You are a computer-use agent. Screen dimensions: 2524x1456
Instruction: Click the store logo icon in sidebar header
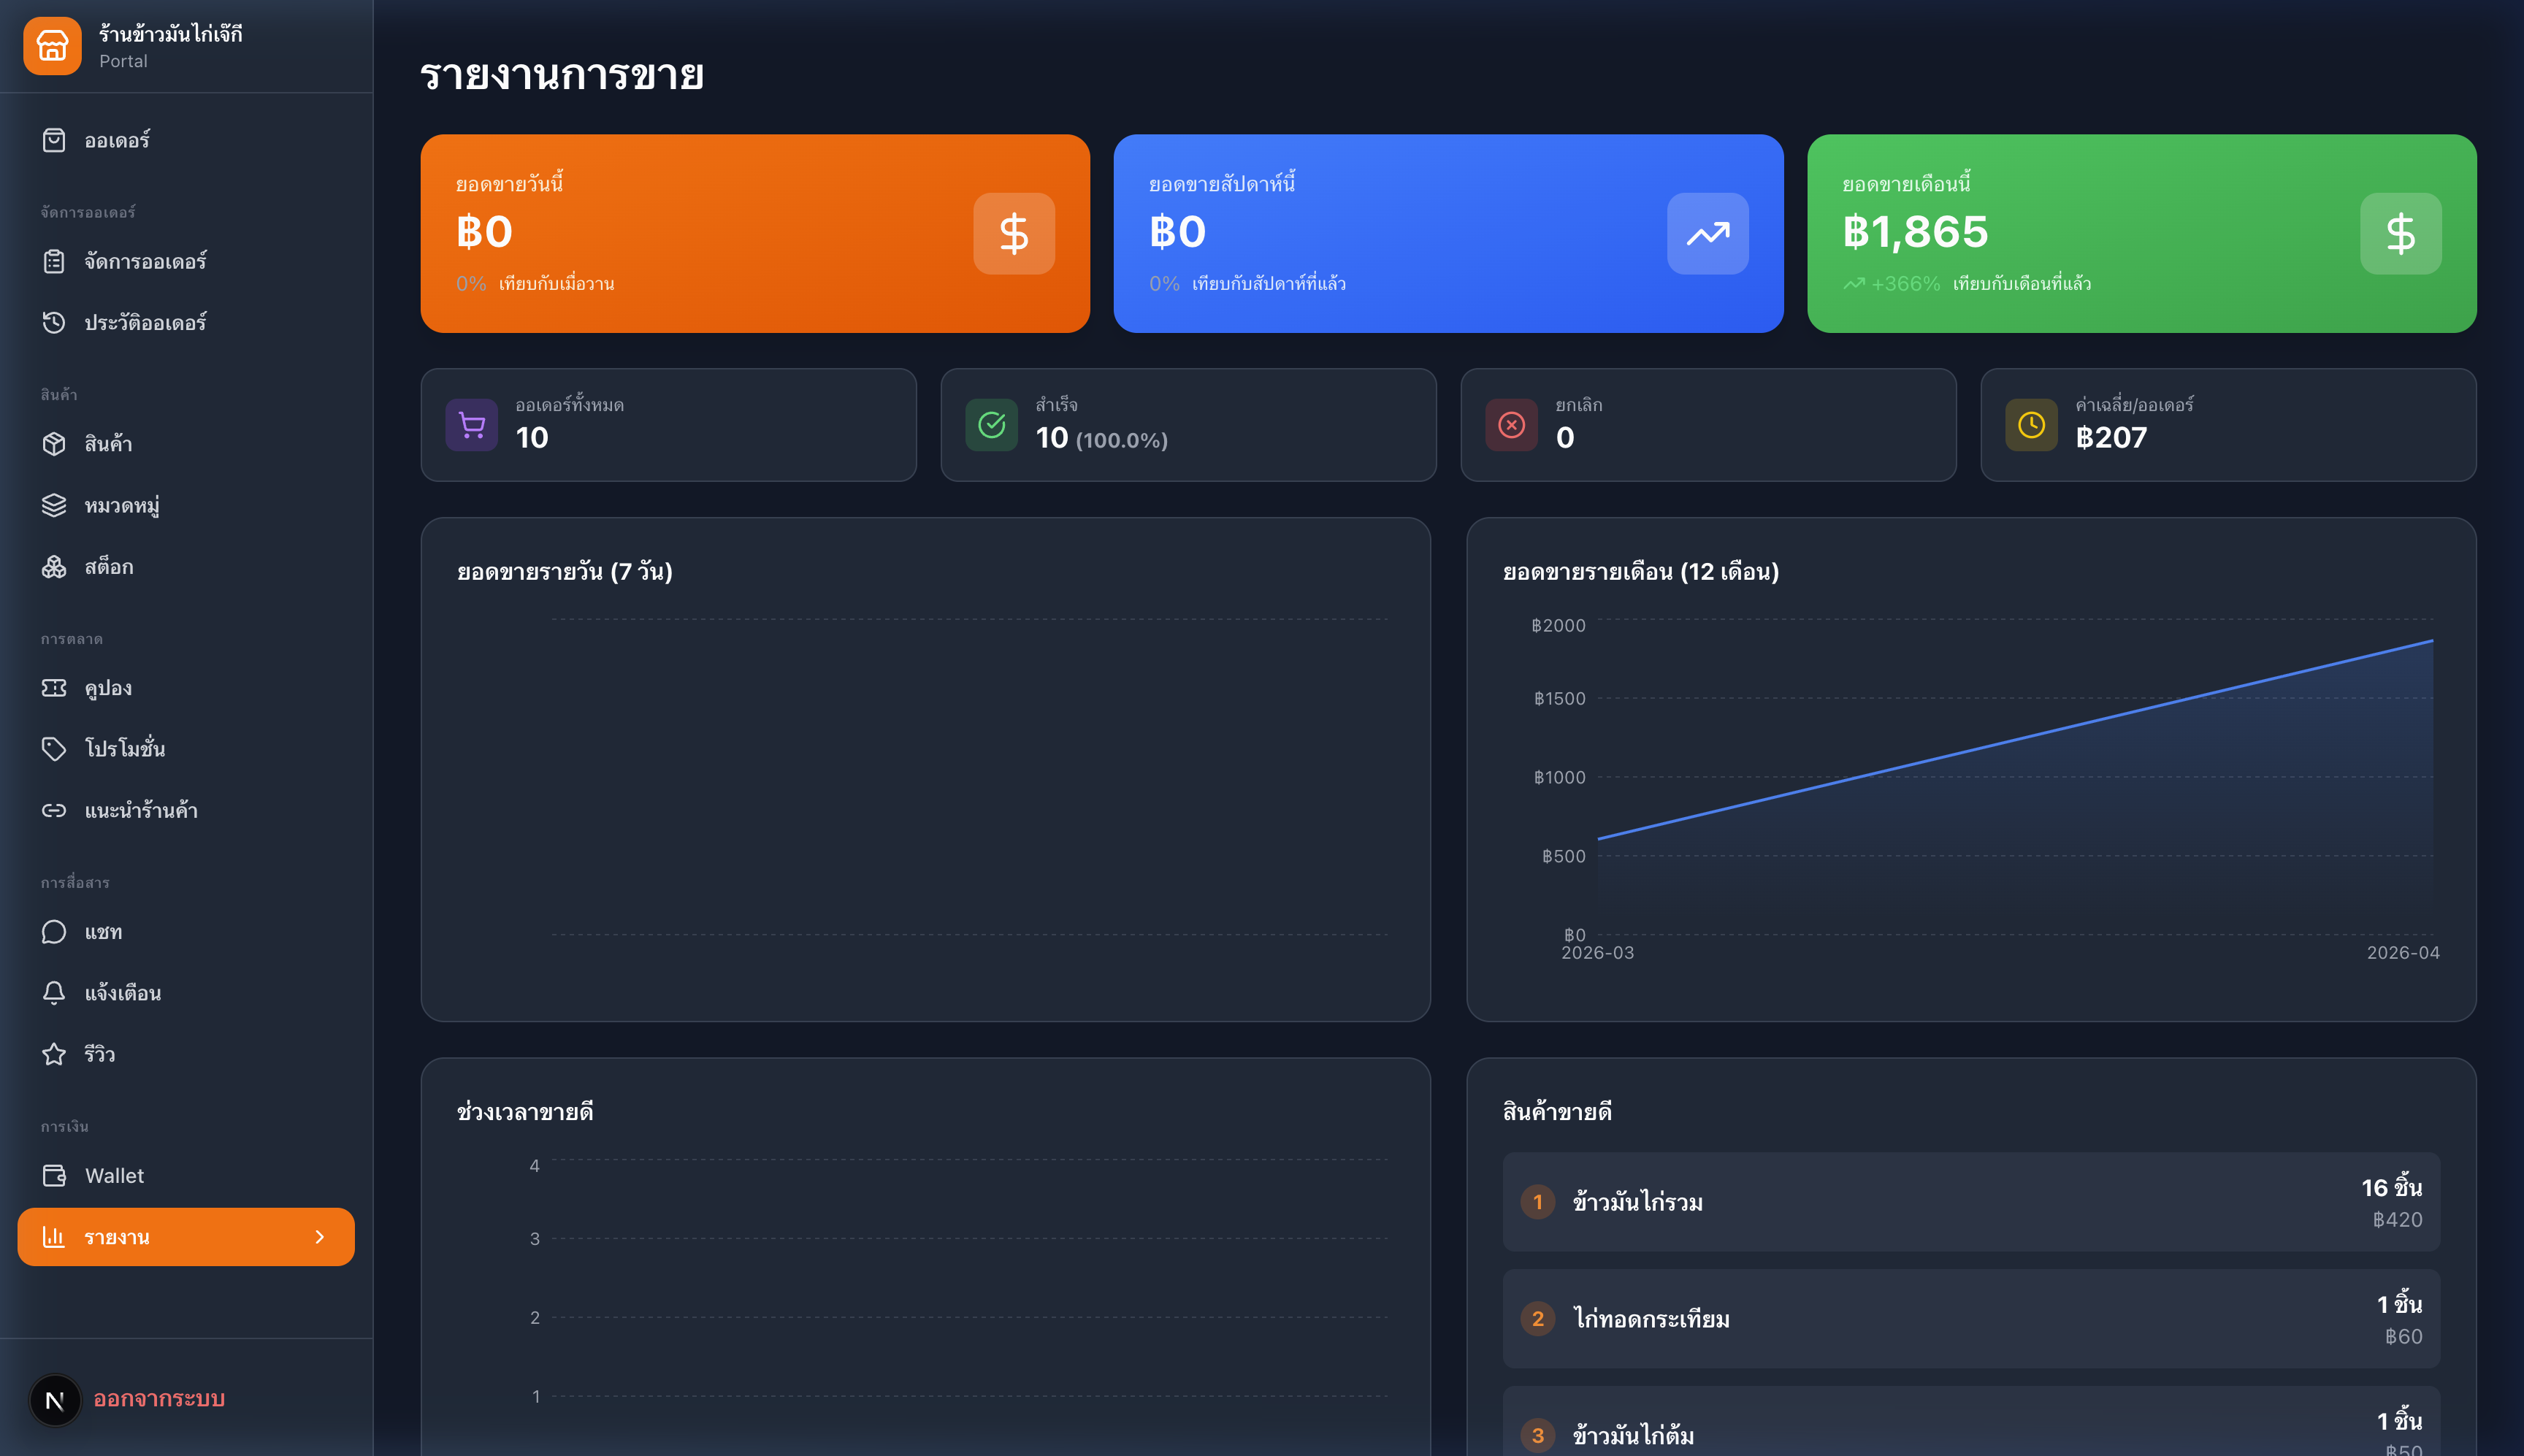coord(52,46)
